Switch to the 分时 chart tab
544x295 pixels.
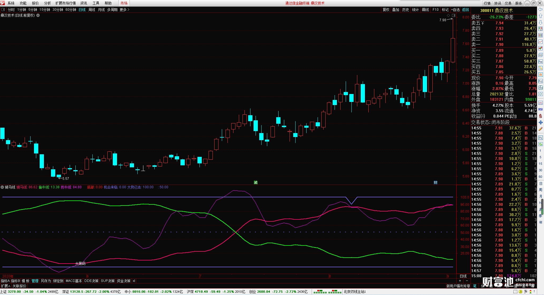(11, 10)
